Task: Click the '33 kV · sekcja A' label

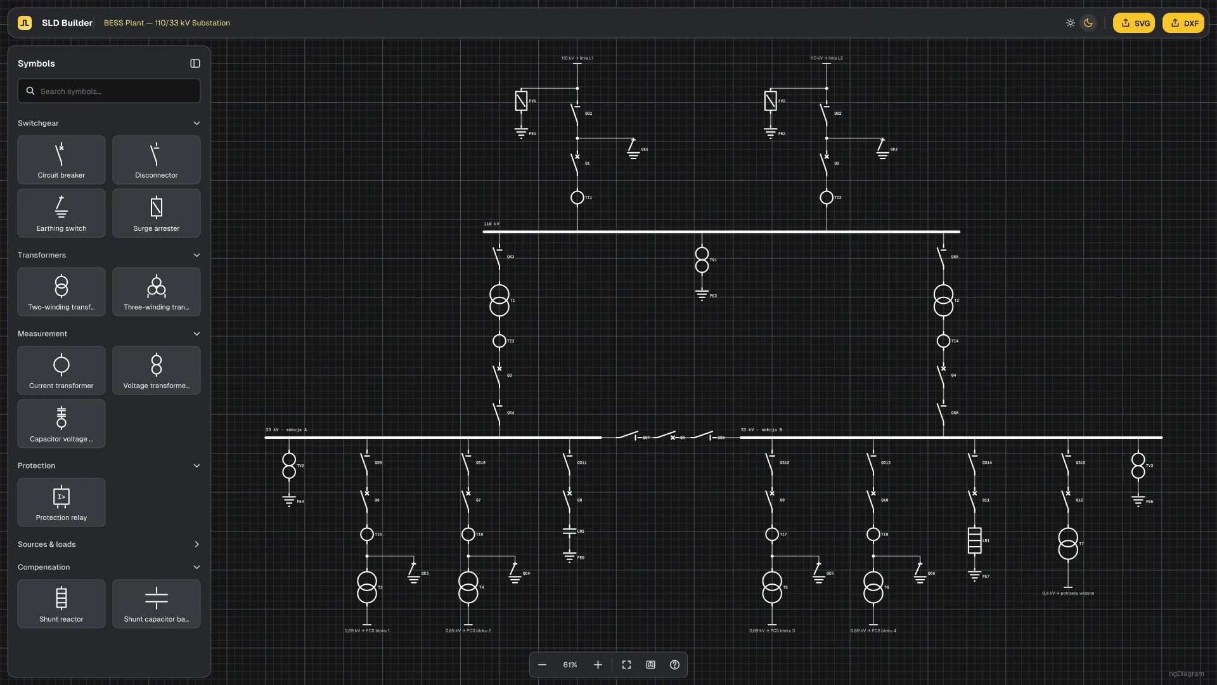Action: [286, 430]
